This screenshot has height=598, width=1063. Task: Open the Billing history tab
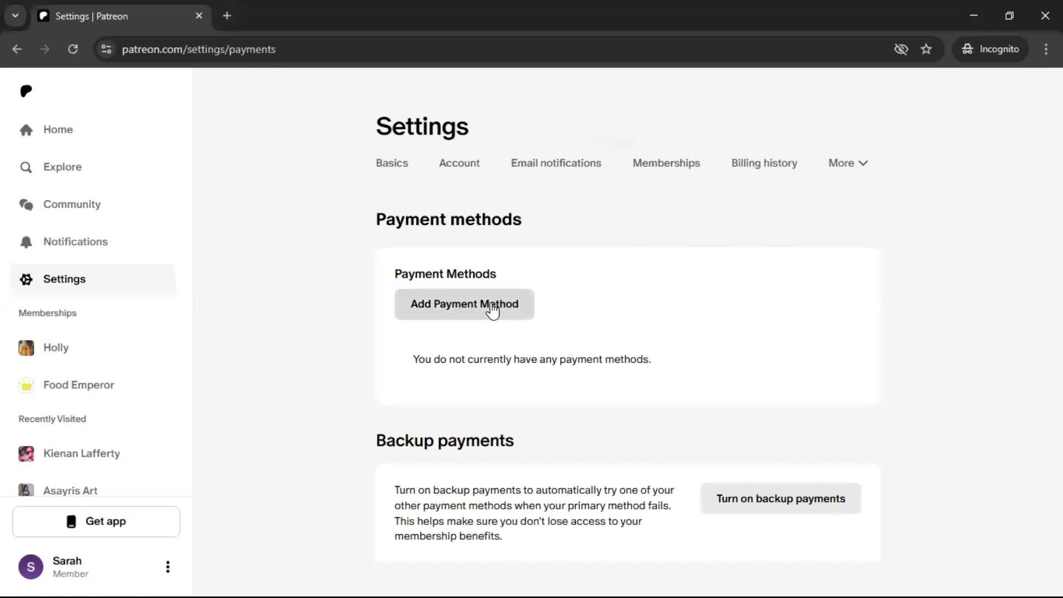pyautogui.click(x=765, y=163)
